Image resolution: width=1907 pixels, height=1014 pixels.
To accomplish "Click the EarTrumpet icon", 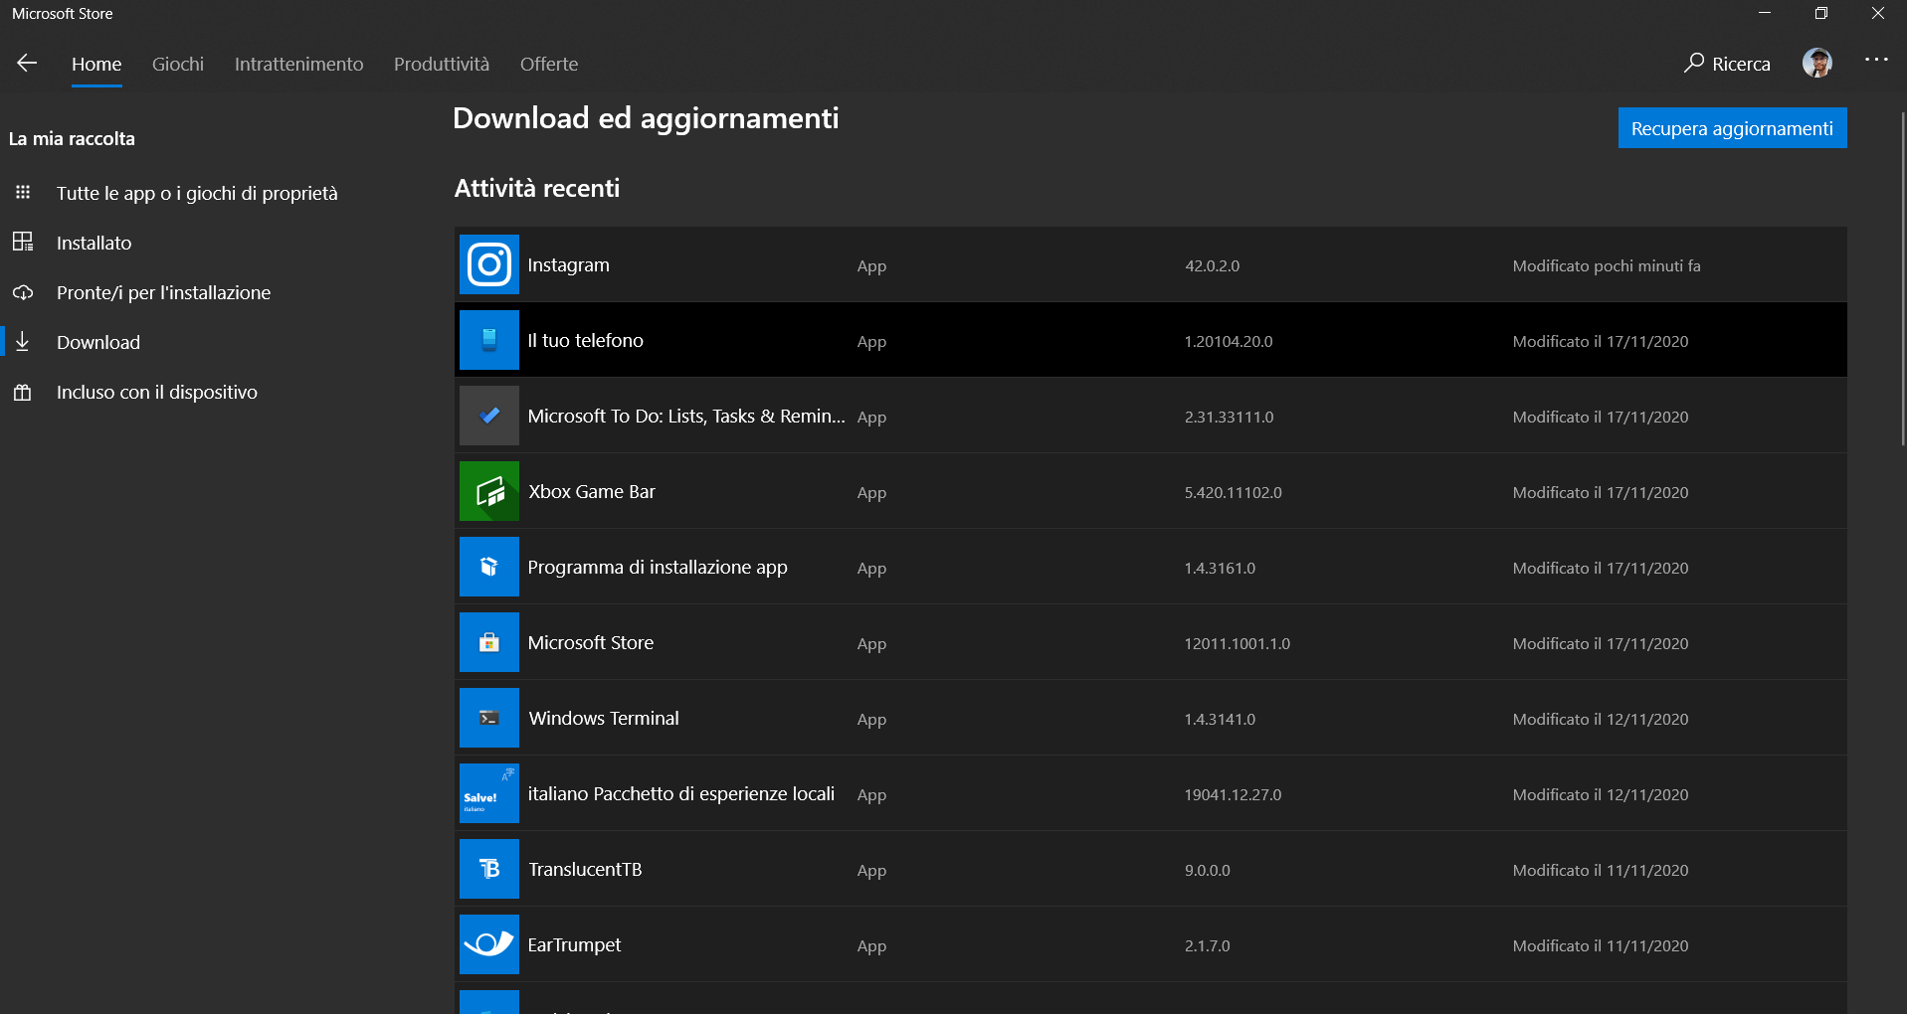I will [x=489, y=944].
